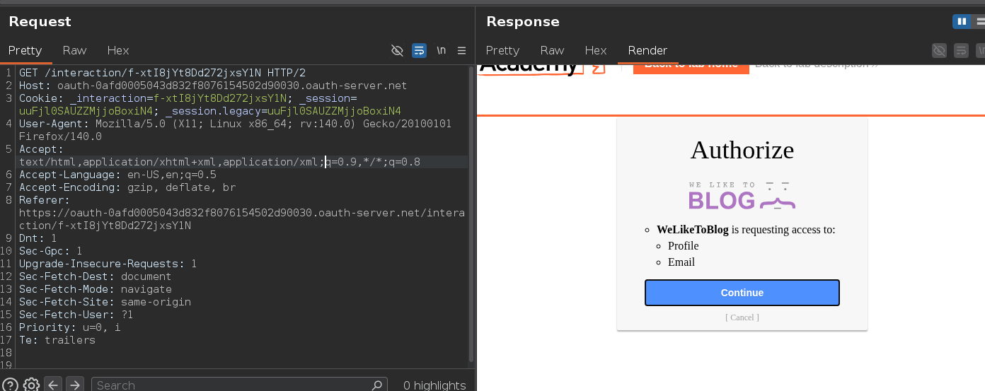Click the request editor vertical scrollbar

(x=471, y=212)
